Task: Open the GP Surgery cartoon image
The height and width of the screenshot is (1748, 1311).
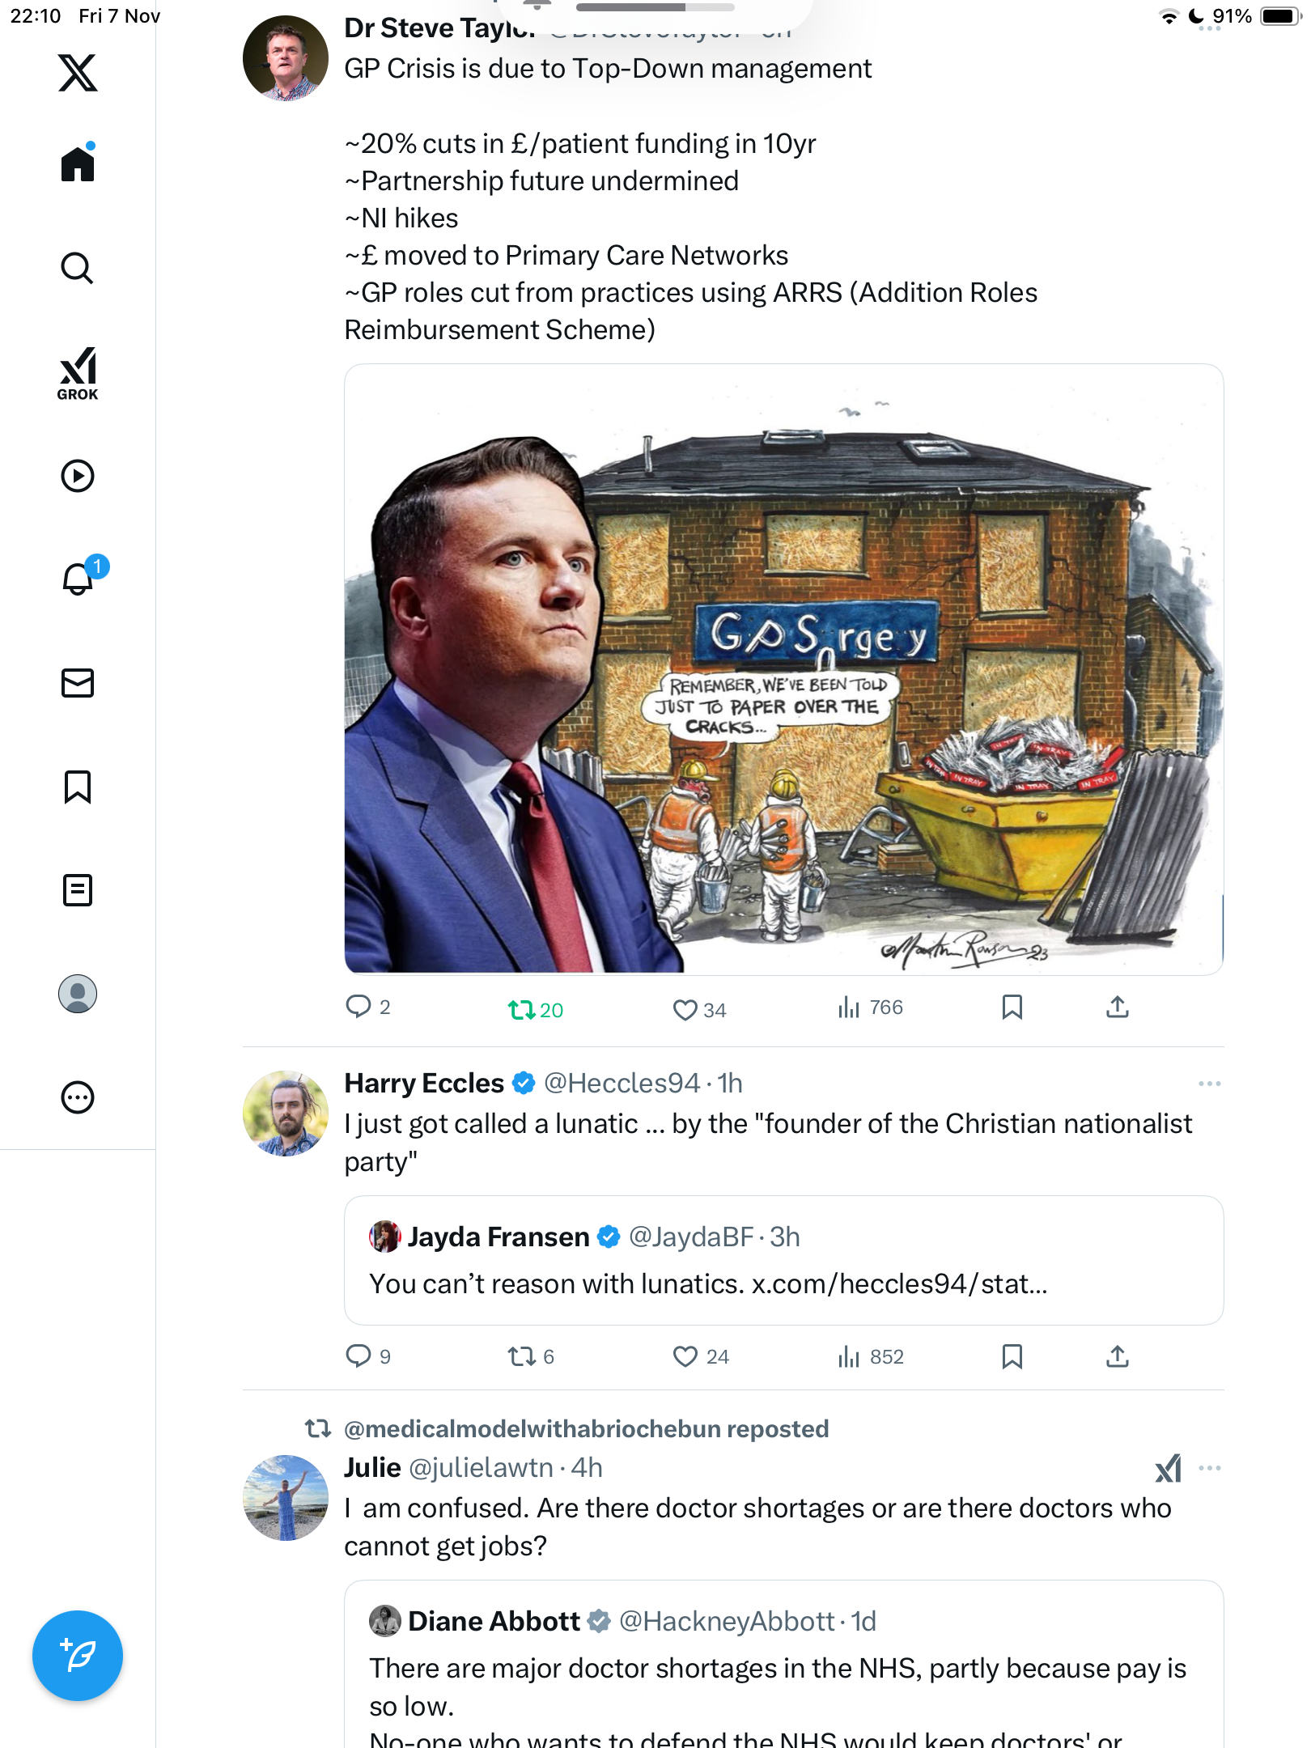Action: [783, 669]
